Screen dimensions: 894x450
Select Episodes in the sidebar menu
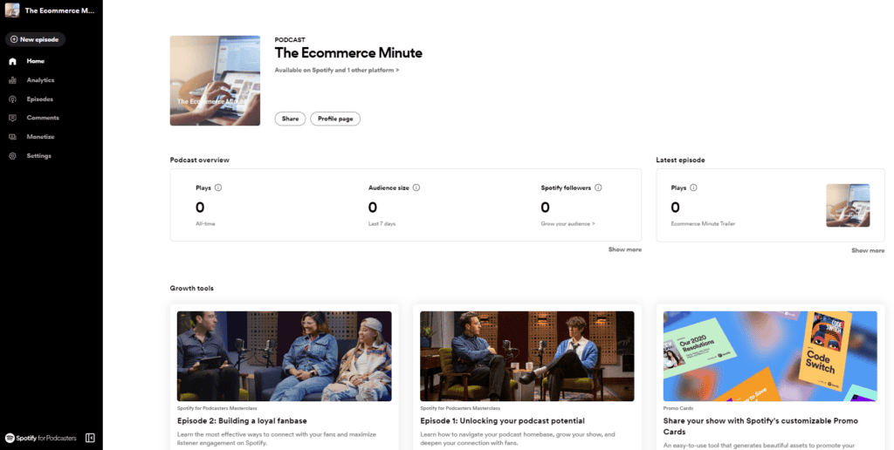coord(39,99)
